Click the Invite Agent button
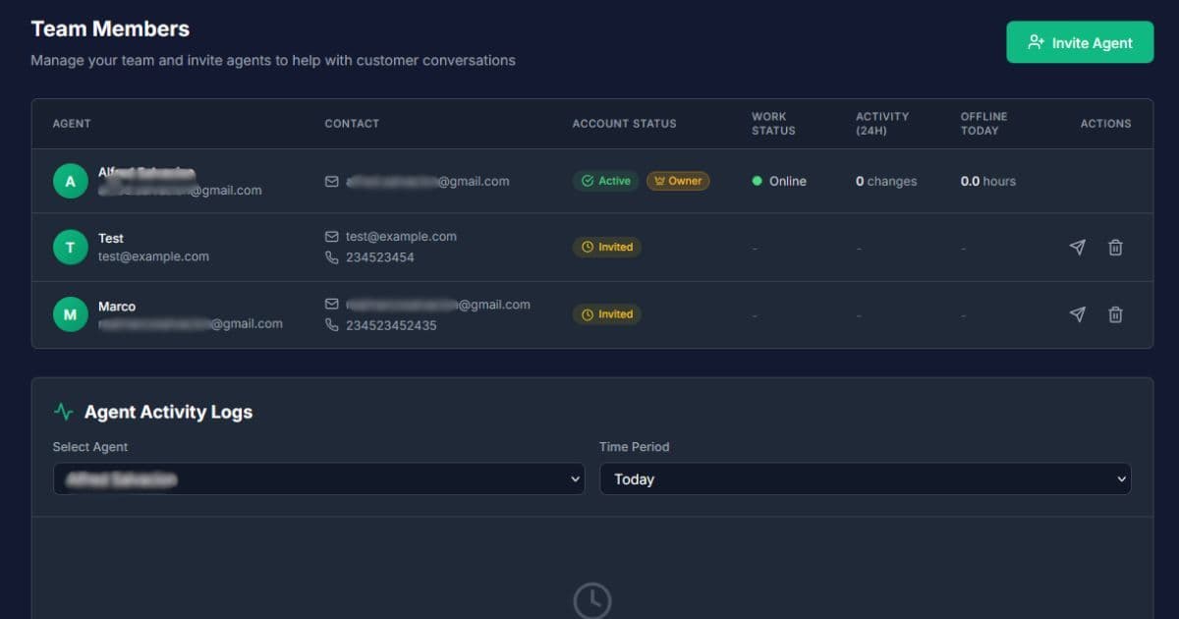The height and width of the screenshot is (619, 1179). [1079, 42]
